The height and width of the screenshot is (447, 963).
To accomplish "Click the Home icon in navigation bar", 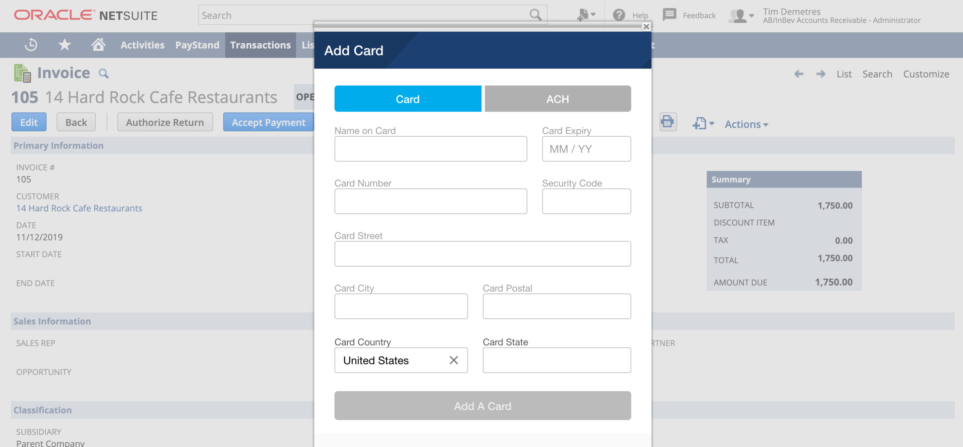I will [98, 44].
